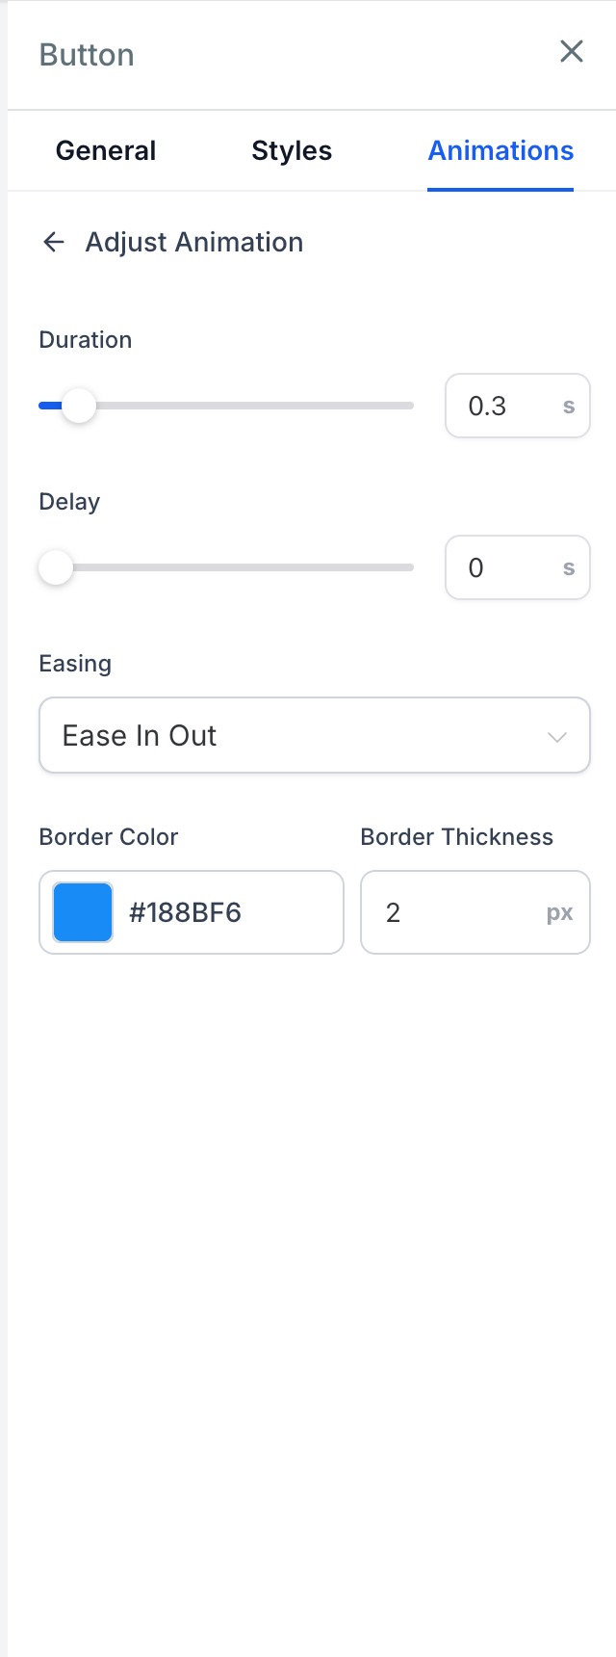The width and height of the screenshot is (616, 1657).
Task: Open the Ease In Out easing dropdown
Action: point(315,735)
